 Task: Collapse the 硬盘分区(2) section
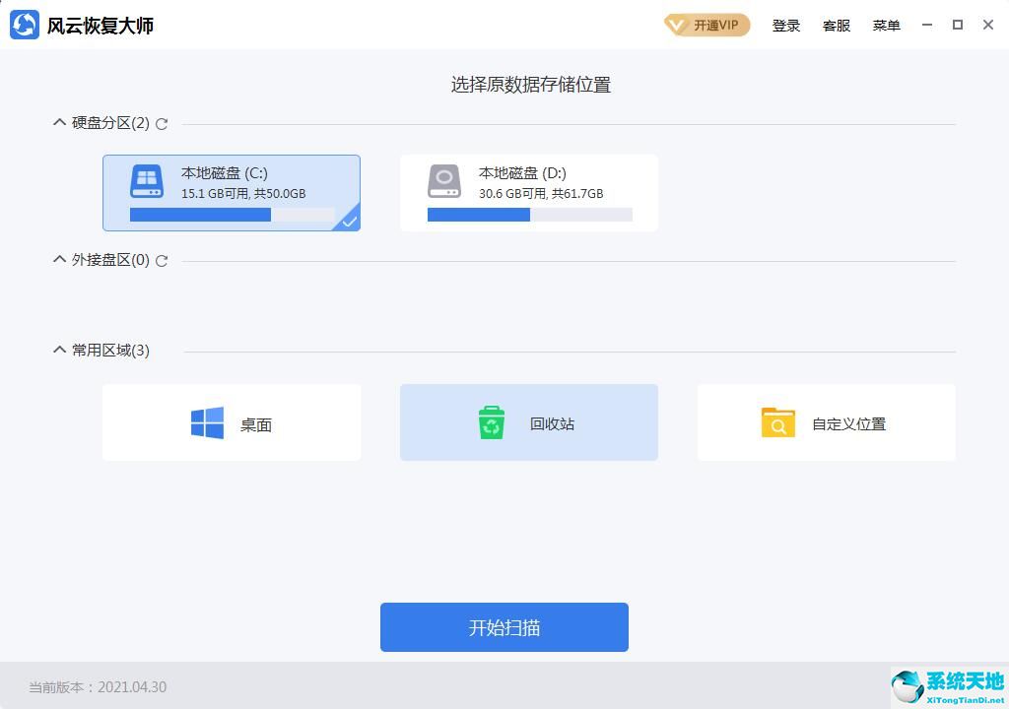59,122
